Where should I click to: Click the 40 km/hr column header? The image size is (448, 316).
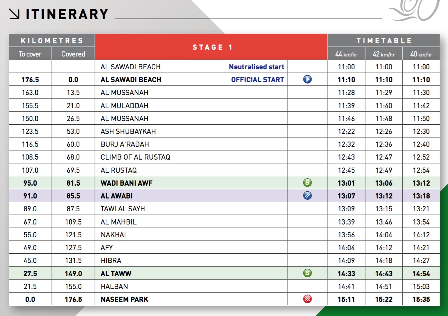[421, 54]
